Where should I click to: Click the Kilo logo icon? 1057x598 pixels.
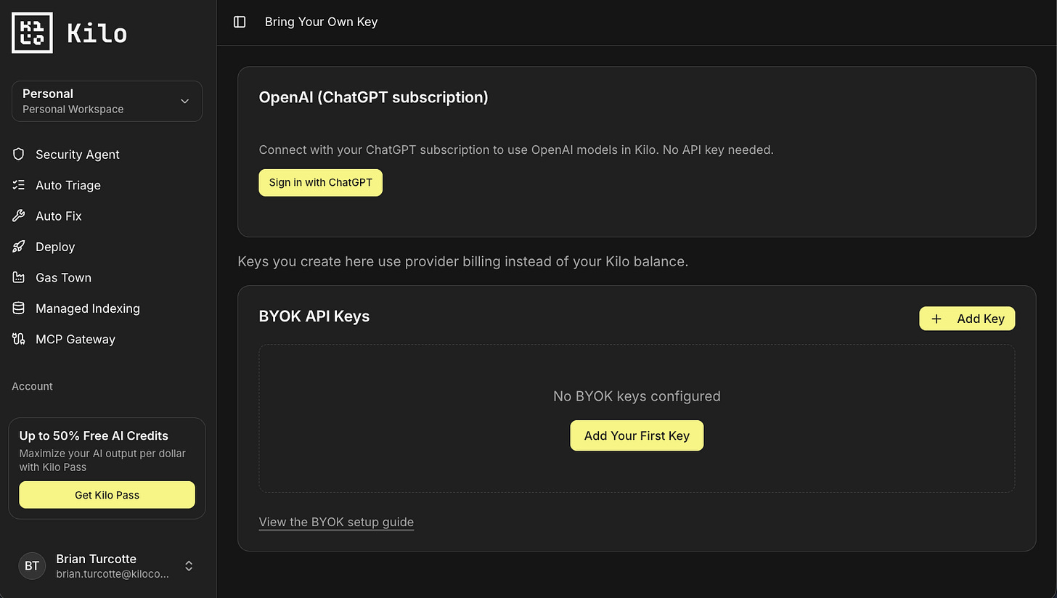point(32,33)
